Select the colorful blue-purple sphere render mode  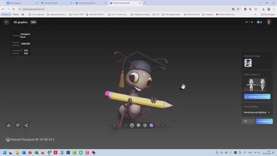[x=151, y=125]
